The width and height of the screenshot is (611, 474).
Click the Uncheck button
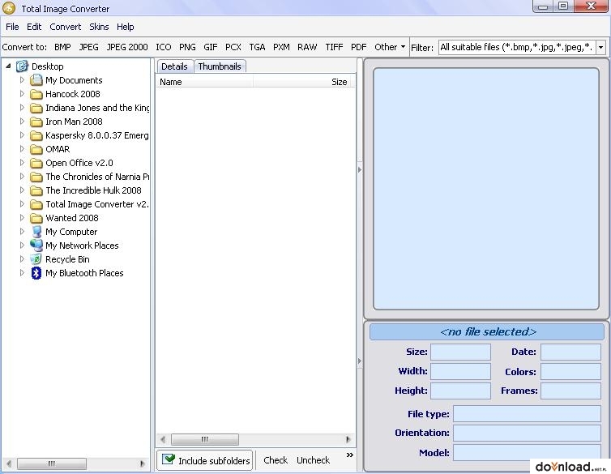314,460
